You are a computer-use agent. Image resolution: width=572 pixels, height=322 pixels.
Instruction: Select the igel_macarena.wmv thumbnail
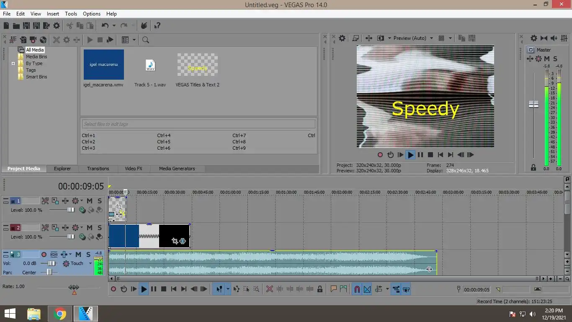click(x=104, y=65)
